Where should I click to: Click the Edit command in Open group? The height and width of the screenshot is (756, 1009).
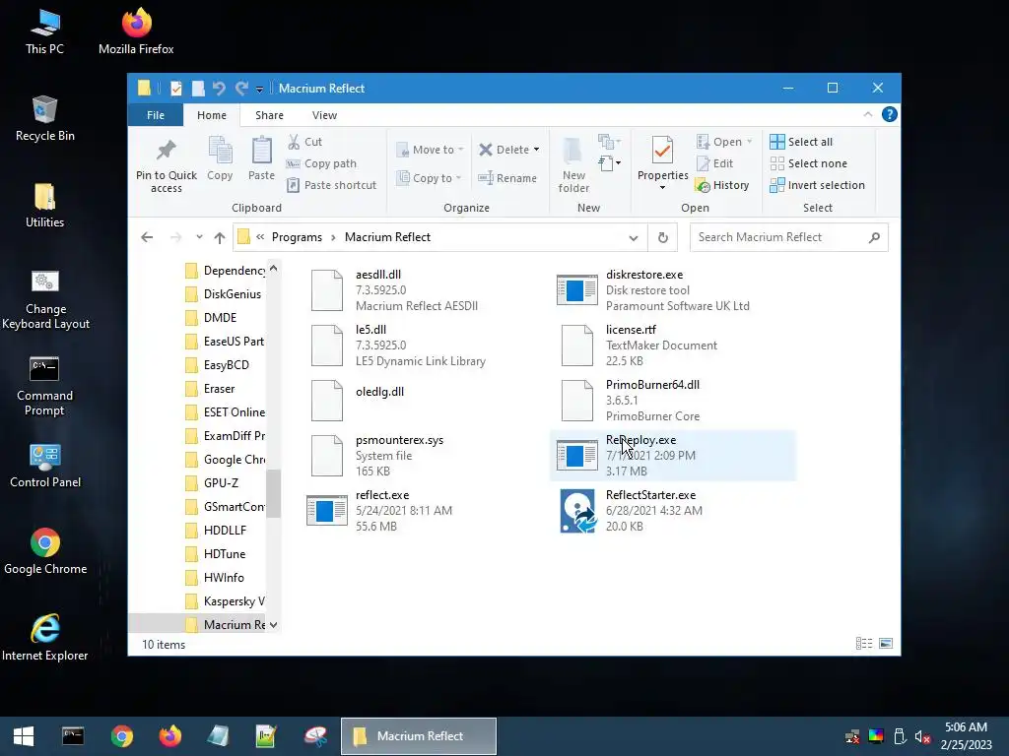click(714, 163)
